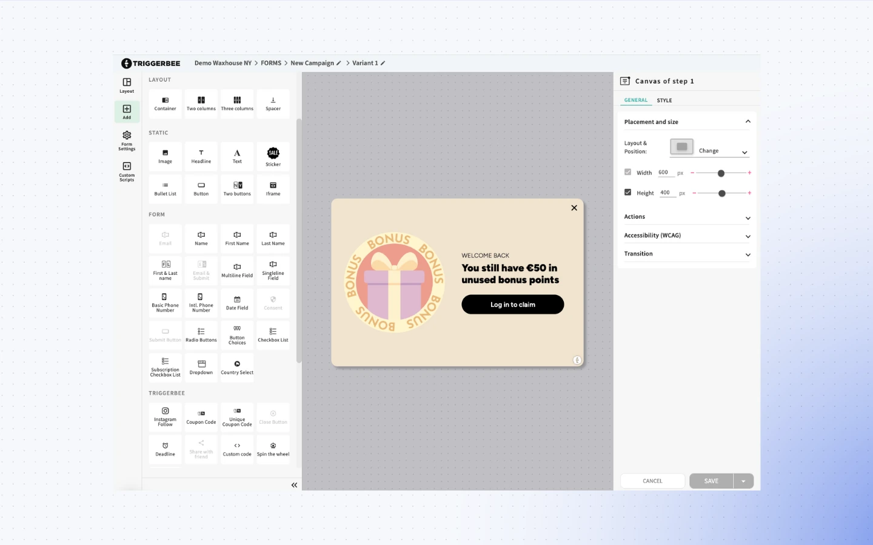Add a Bullet List element
This screenshot has width=873, height=545.
click(165, 189)
